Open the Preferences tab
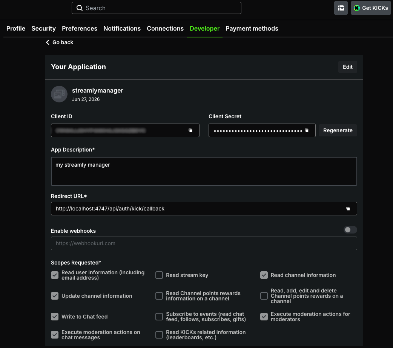This screenshot has width=393, height=348. [x=80, y=28]
